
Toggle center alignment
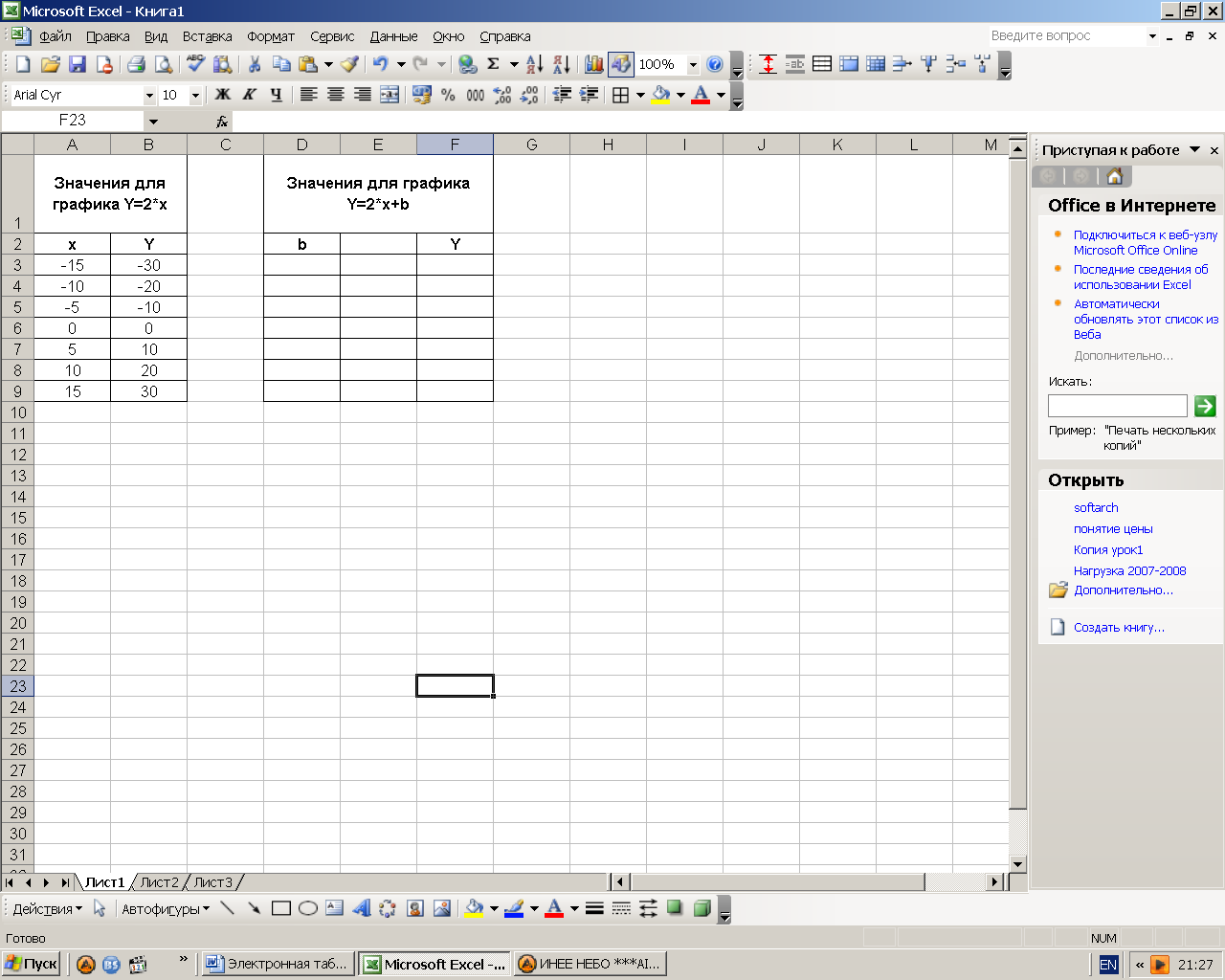pyautogui.click(x=335, y=95)
